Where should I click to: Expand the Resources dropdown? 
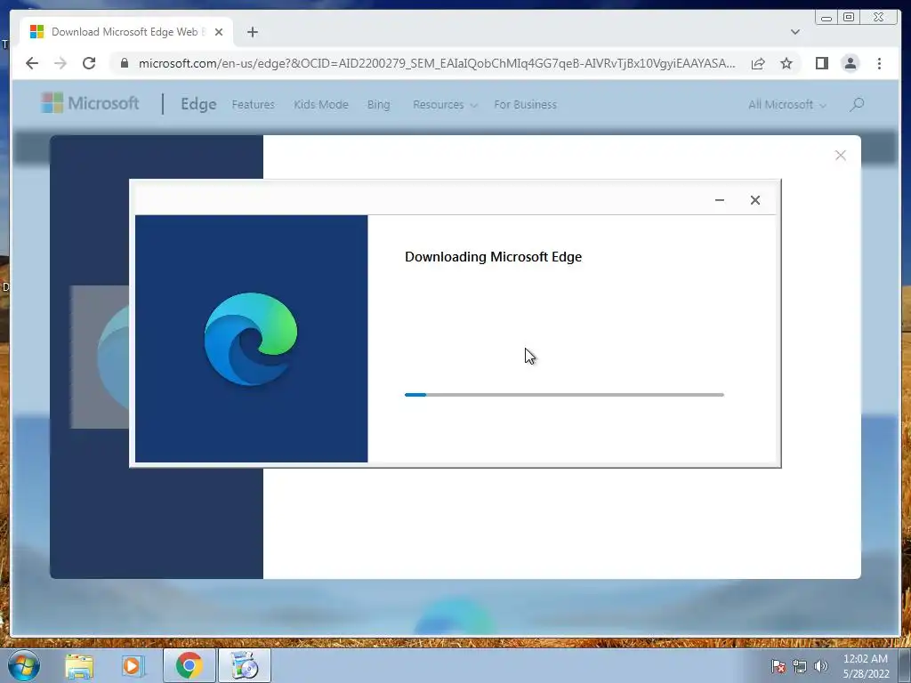pyautogui.click(x=445, y=105)
